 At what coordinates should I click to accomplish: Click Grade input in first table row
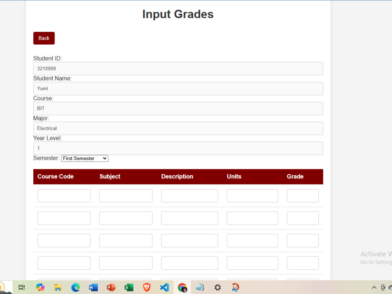[303, 196]
